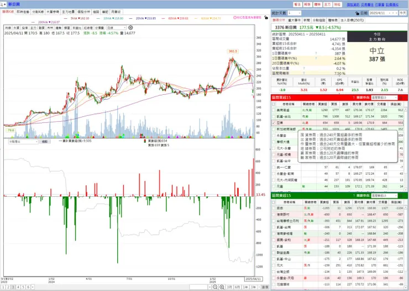409x291 pixels.
Task: Click the 今天 button
Action: (402, 13)
